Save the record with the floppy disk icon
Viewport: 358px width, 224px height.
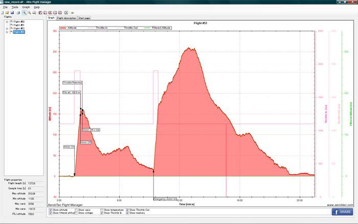12,13
